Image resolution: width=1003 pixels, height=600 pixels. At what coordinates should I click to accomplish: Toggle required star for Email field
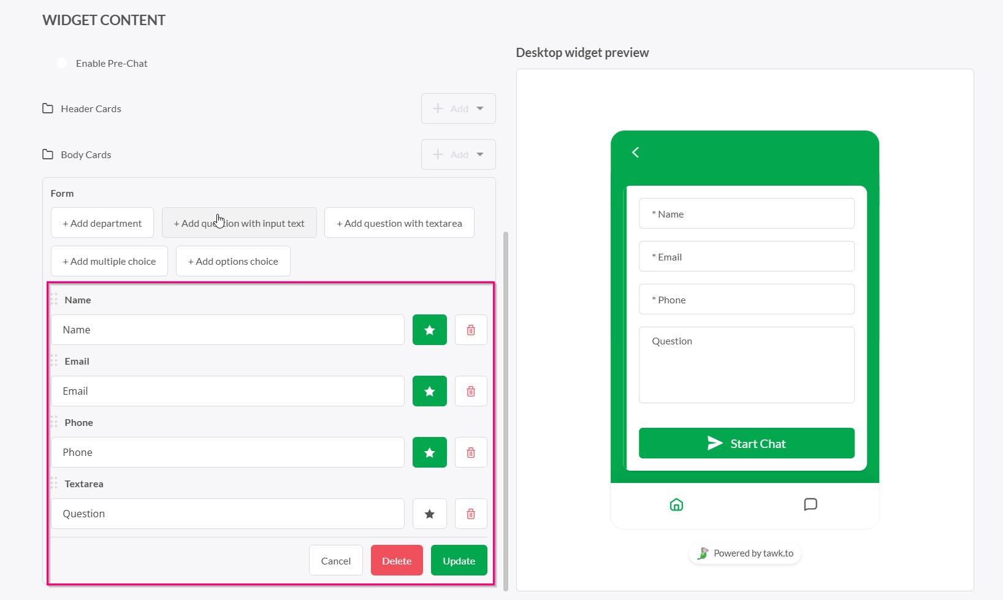tap(430, 391)
